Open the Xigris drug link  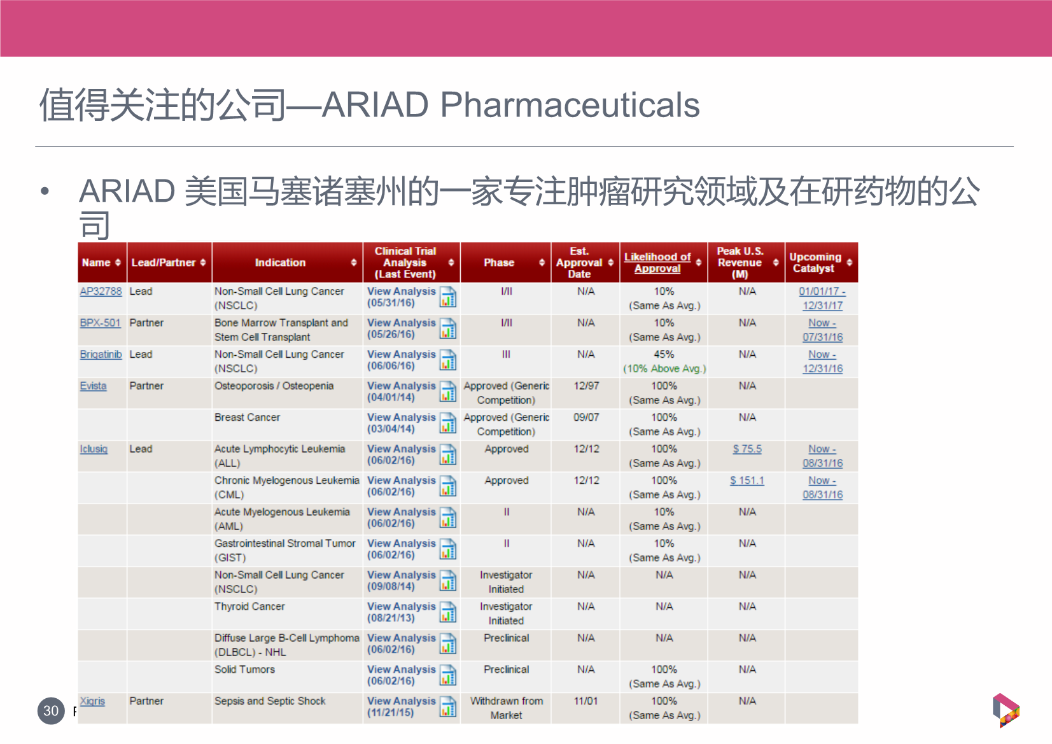92,701
